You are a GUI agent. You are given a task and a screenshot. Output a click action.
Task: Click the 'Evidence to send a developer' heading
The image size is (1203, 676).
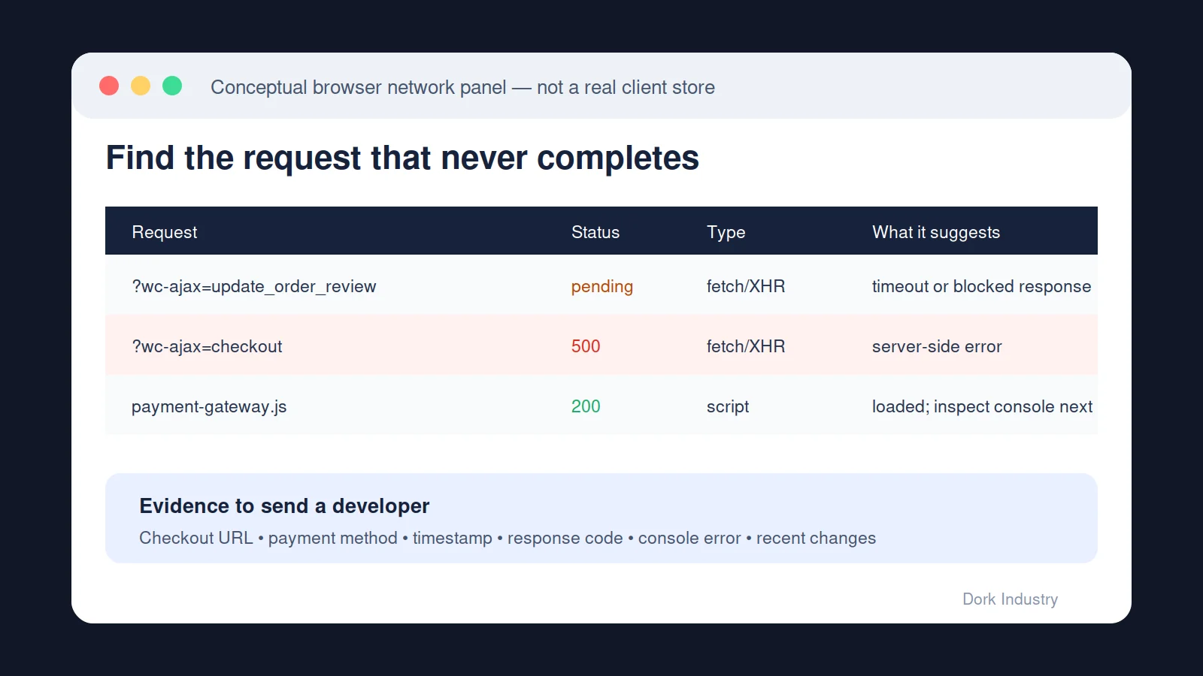coord(284,505)
